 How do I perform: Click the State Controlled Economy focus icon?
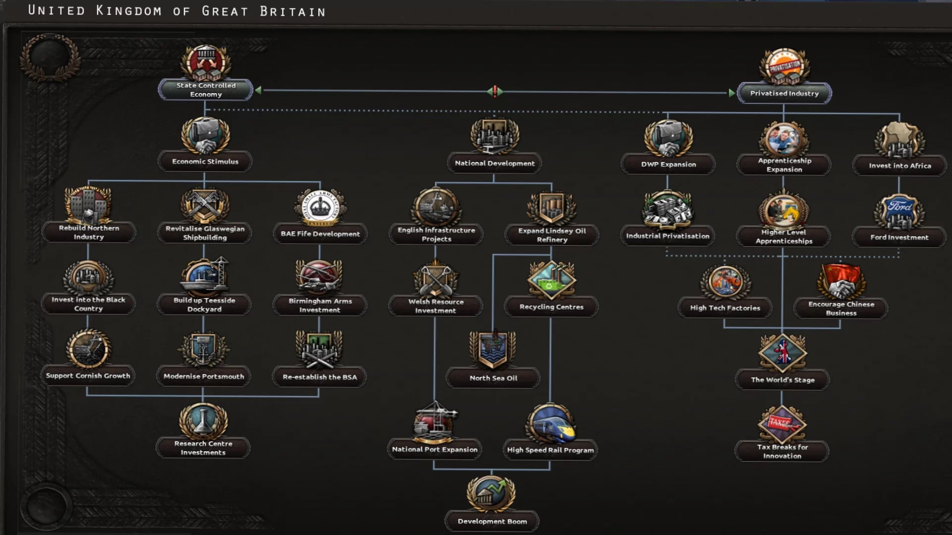pos(205,63)
